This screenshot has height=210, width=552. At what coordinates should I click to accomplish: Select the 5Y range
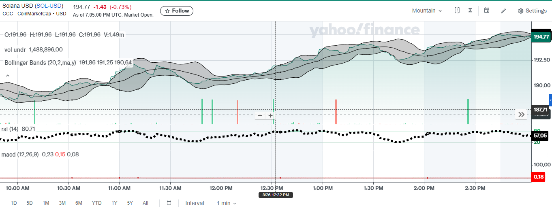coord(130,203)
